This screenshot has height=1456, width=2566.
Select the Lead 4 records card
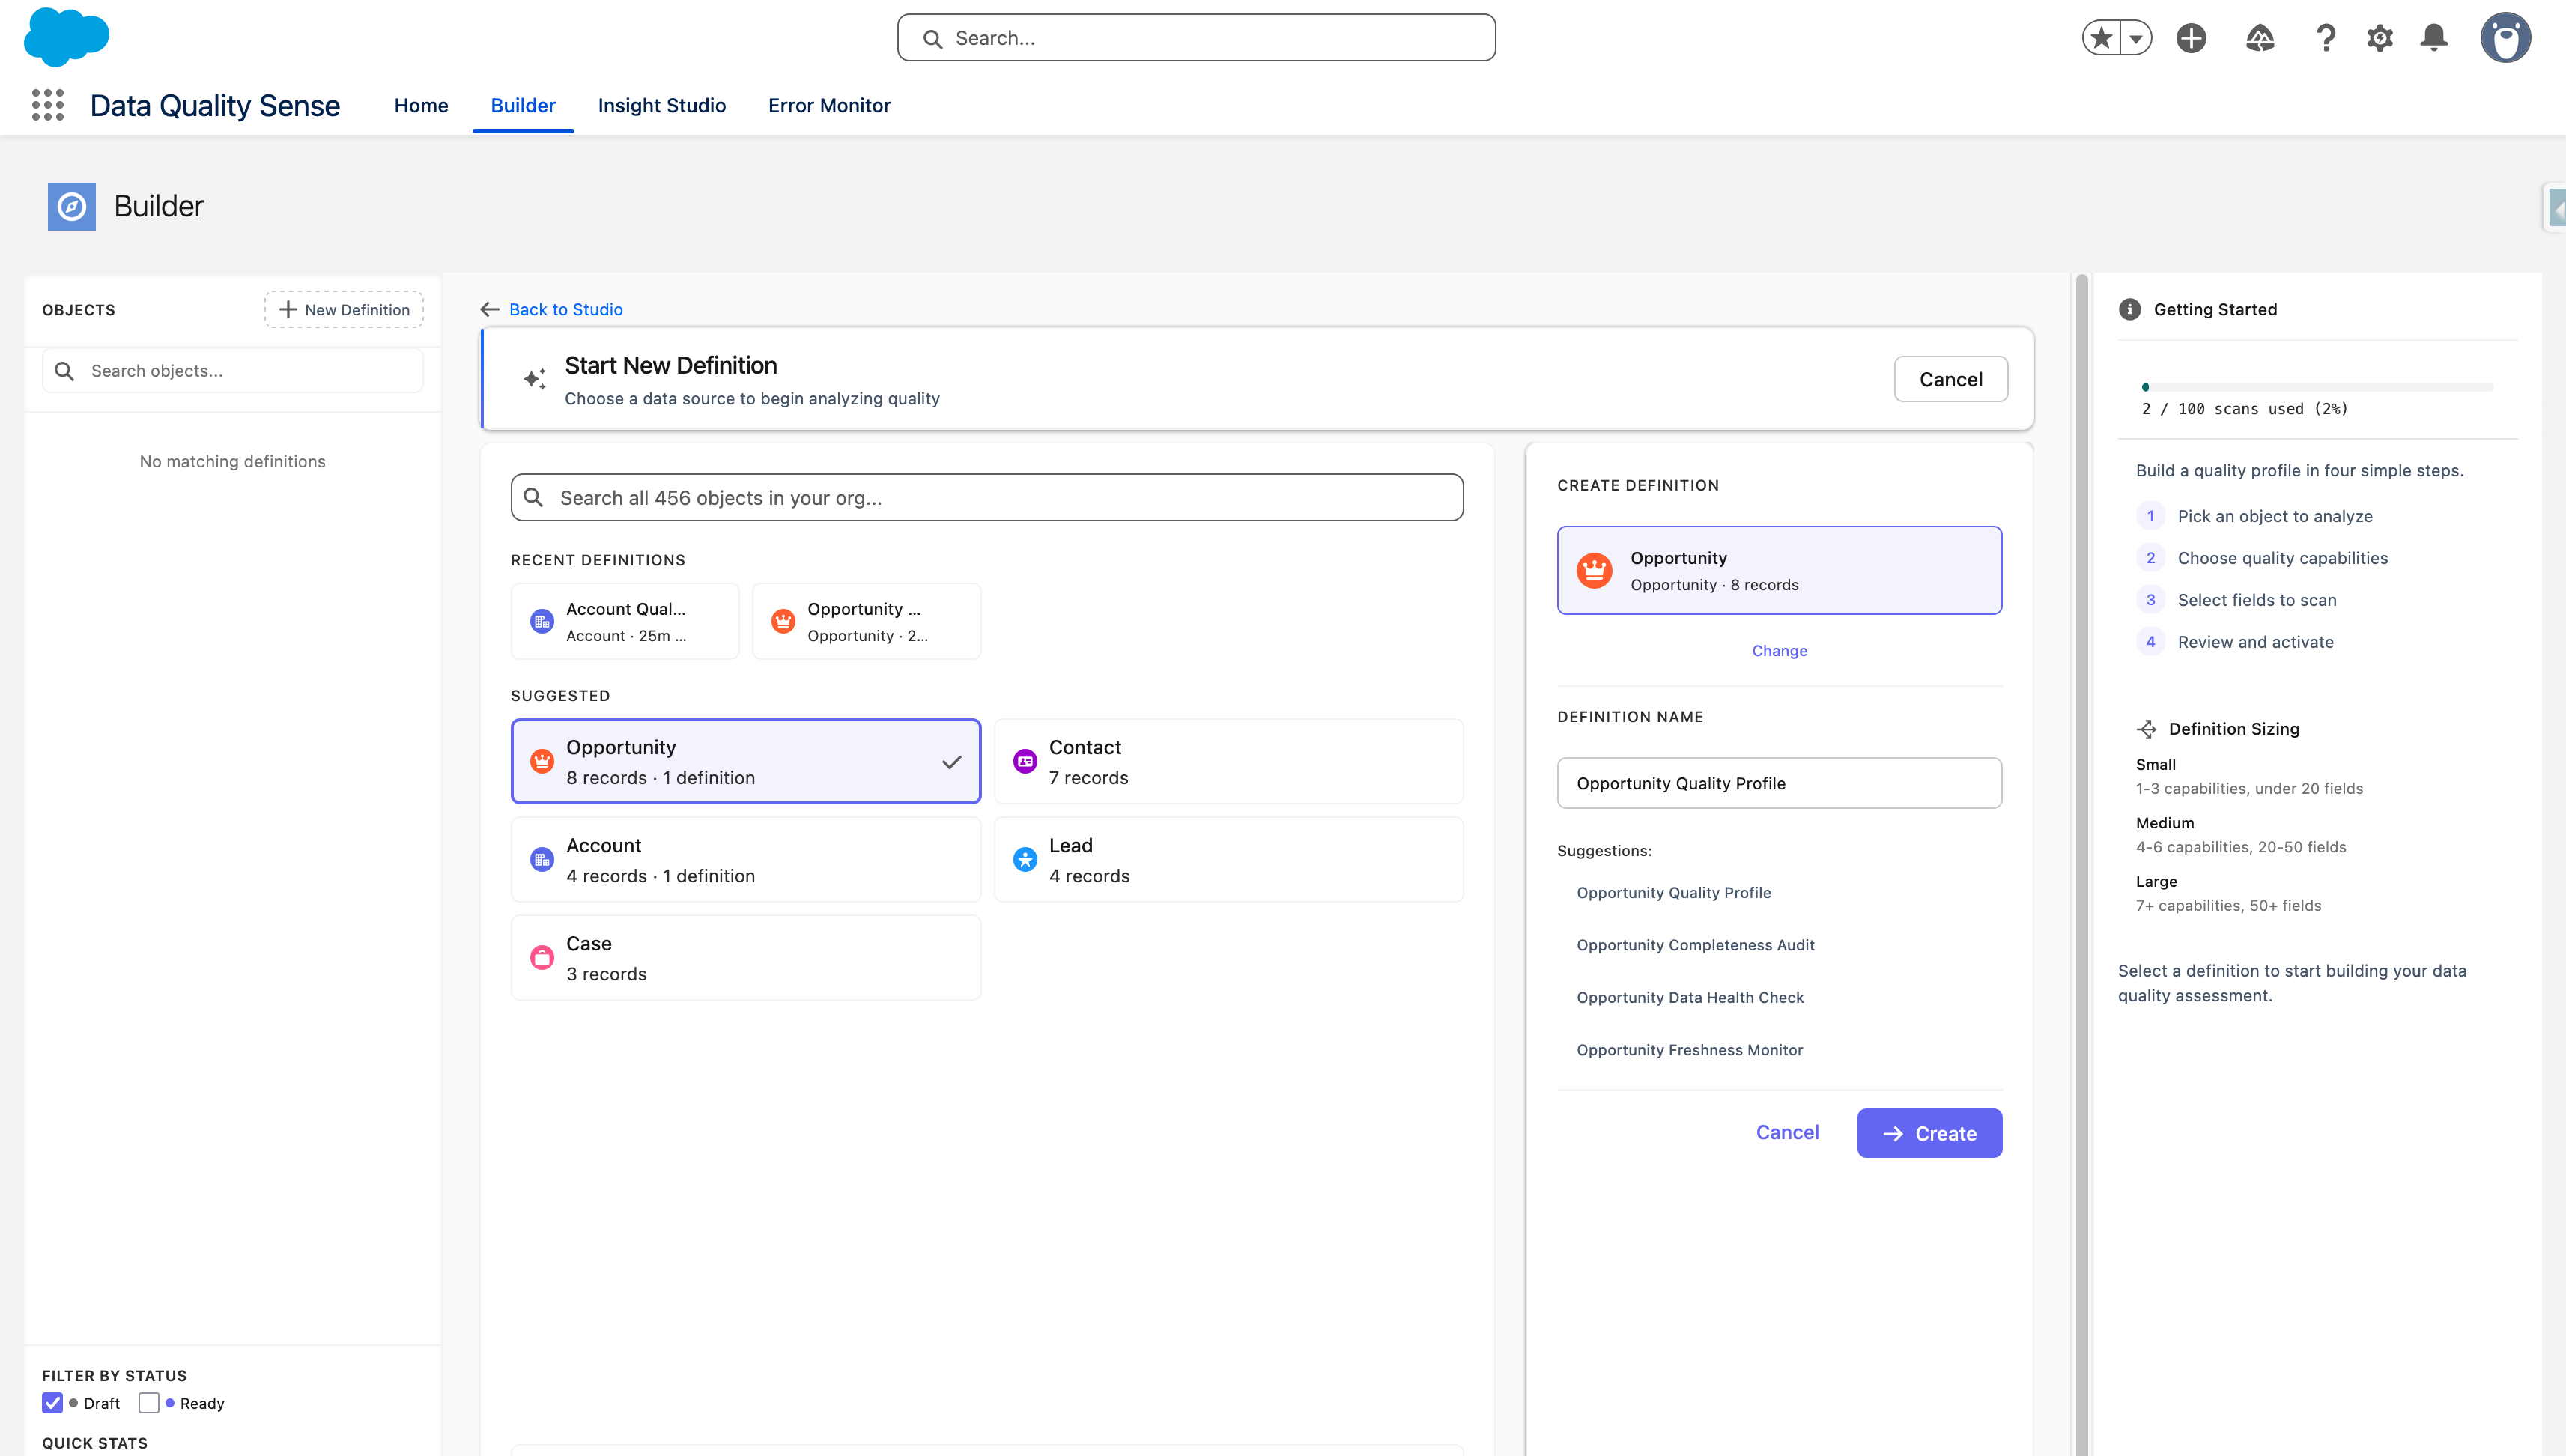point(1228,859)
